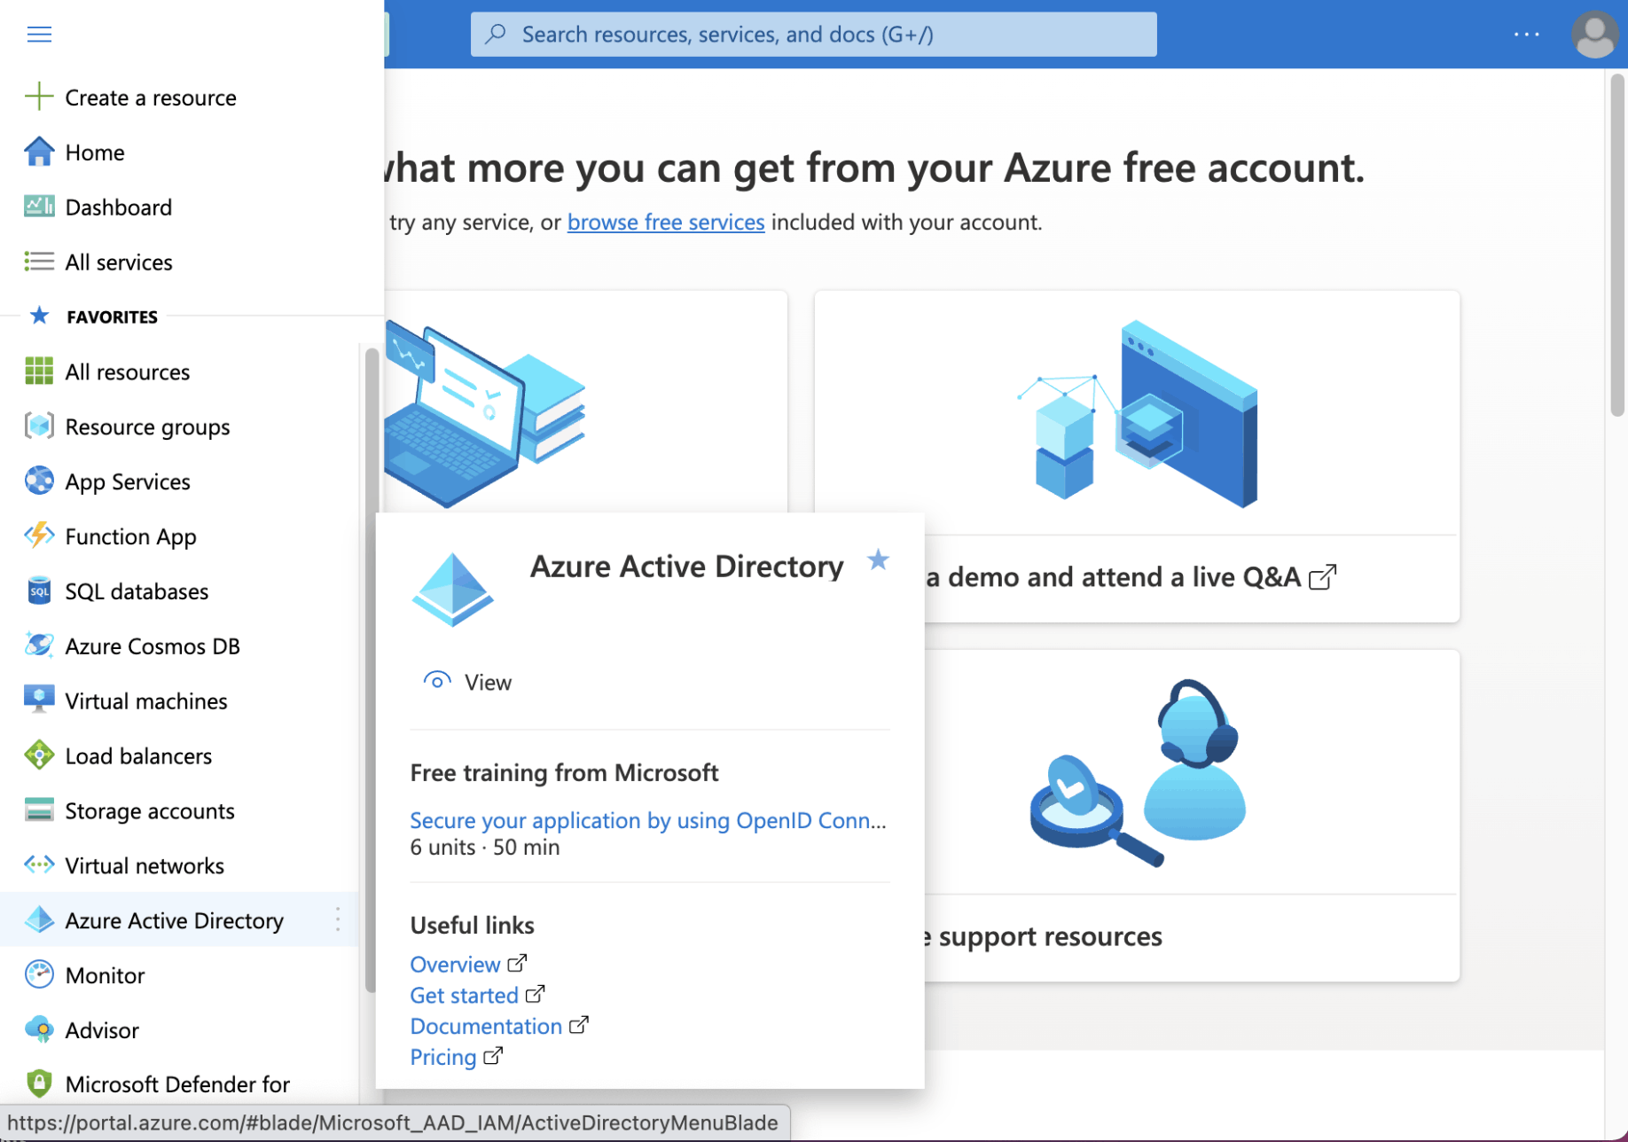This screenshot has width=1628, height=1142.
Task: Focus the Search resources, services, and docs field
Action: pos(813,35)
